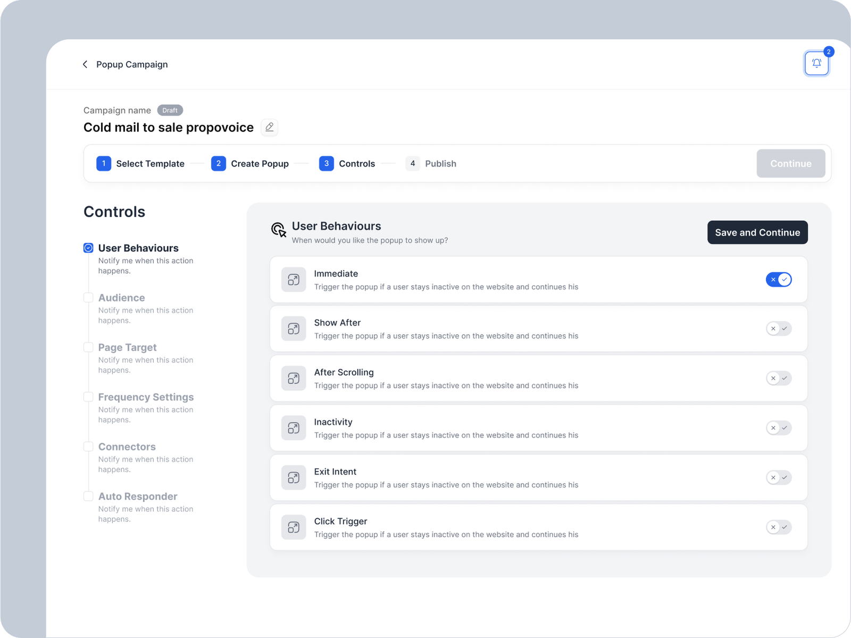Go to the Publish step
Screen dimensions: 851x638
click(431, 164)
